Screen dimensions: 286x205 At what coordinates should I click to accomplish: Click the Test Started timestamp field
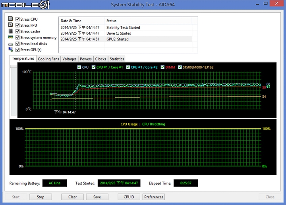tap(119, 183)
